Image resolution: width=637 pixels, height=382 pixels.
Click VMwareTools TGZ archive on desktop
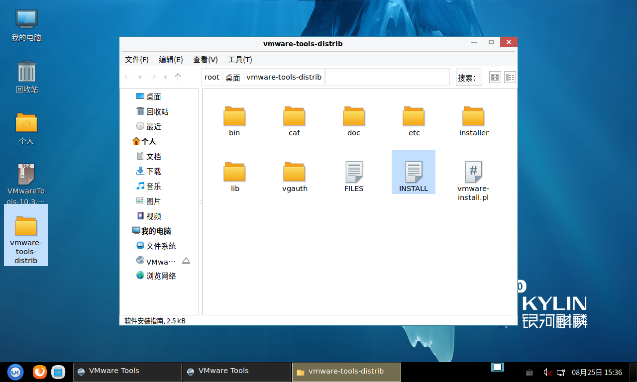26,184
